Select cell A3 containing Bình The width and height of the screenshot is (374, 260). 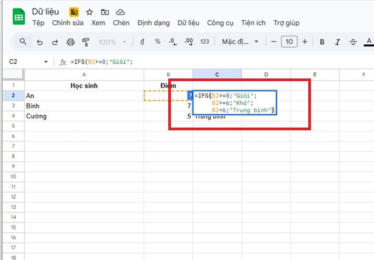[x=84, y=106]
